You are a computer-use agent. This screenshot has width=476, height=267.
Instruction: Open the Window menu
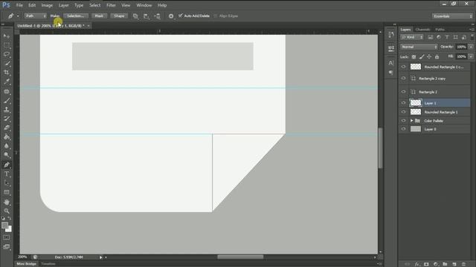coord(144,5)
